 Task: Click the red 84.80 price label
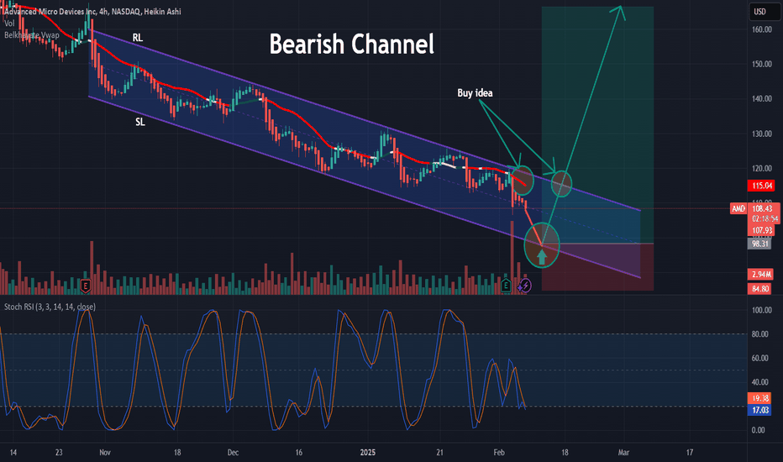pyautogui.click(x=760, y=289)
